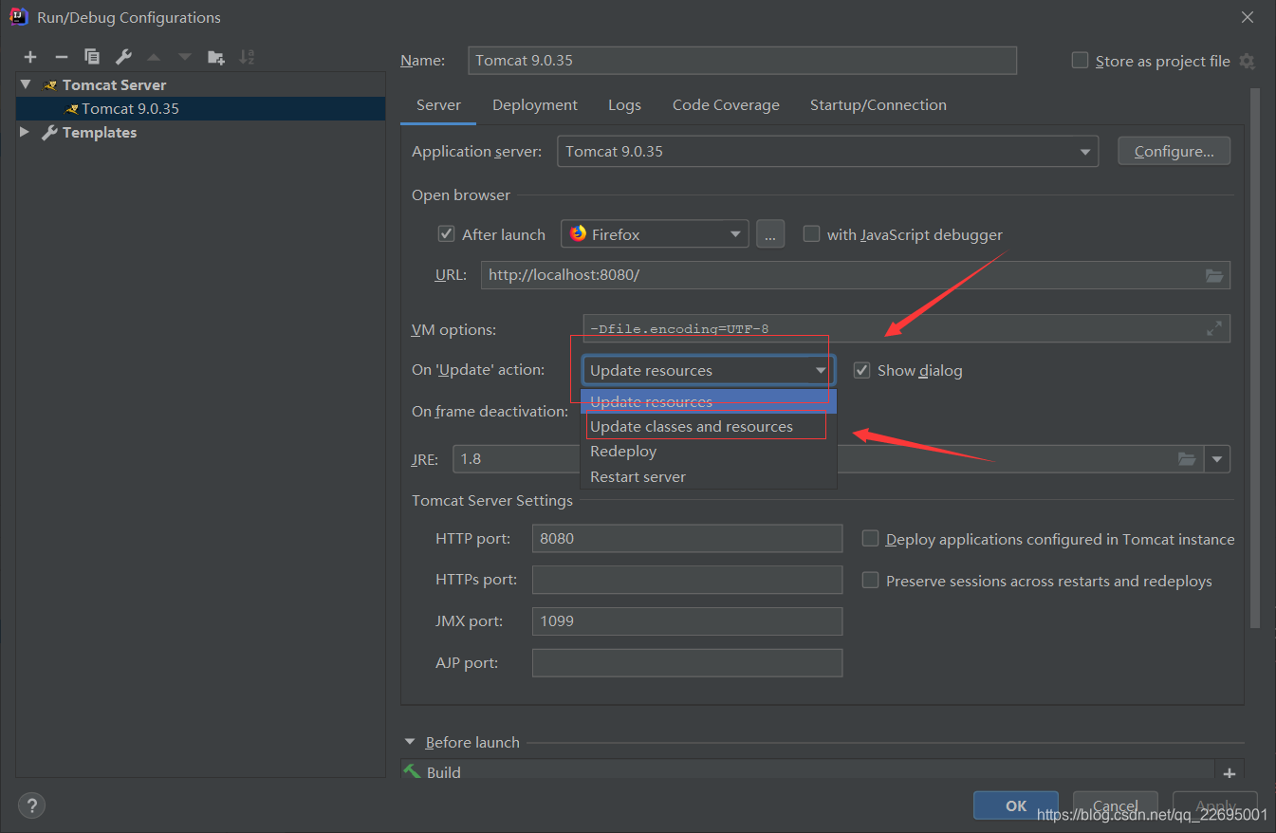The width and height of the screenshot is (1276, 833).
Task: Copy the configuration using the duplicate icon
Action: (92, 57)
